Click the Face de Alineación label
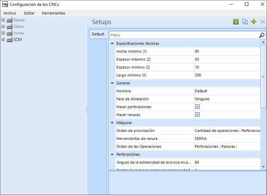 (x=133, y=99)
